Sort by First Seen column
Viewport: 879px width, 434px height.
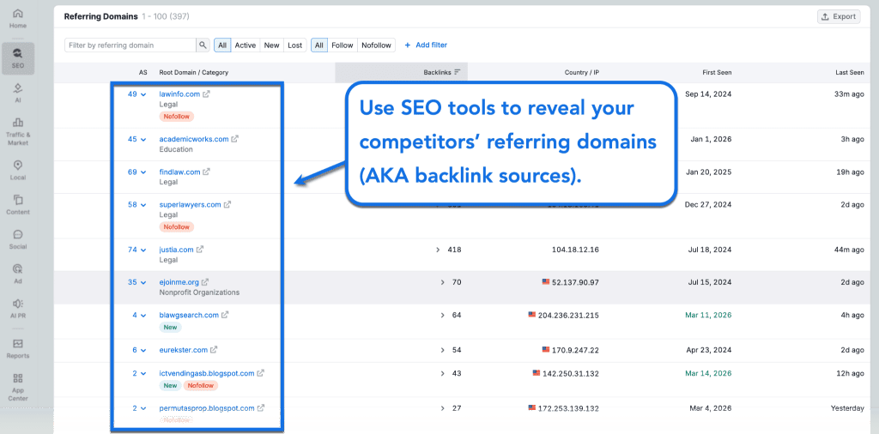[x=717, y=72]
